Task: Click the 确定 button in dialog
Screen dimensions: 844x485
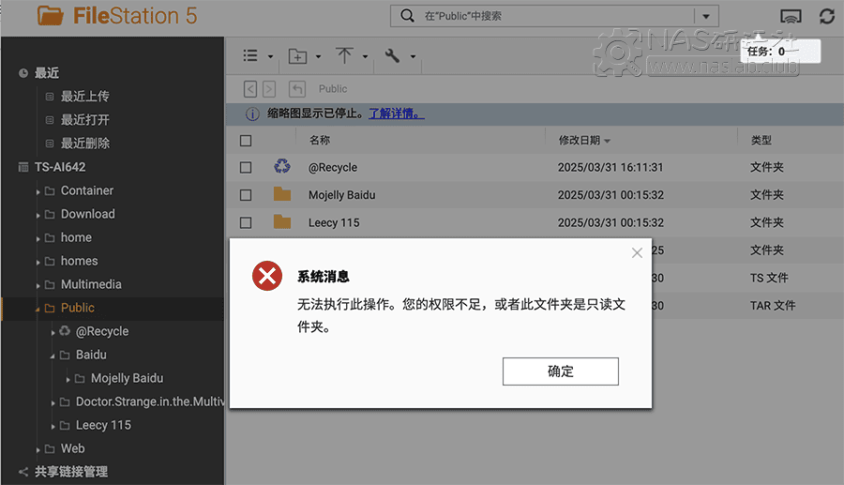Action: click(x=561, y=371)
